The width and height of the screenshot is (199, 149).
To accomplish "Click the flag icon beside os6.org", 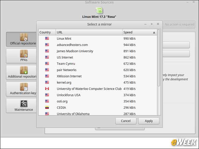I will (47, 101).
